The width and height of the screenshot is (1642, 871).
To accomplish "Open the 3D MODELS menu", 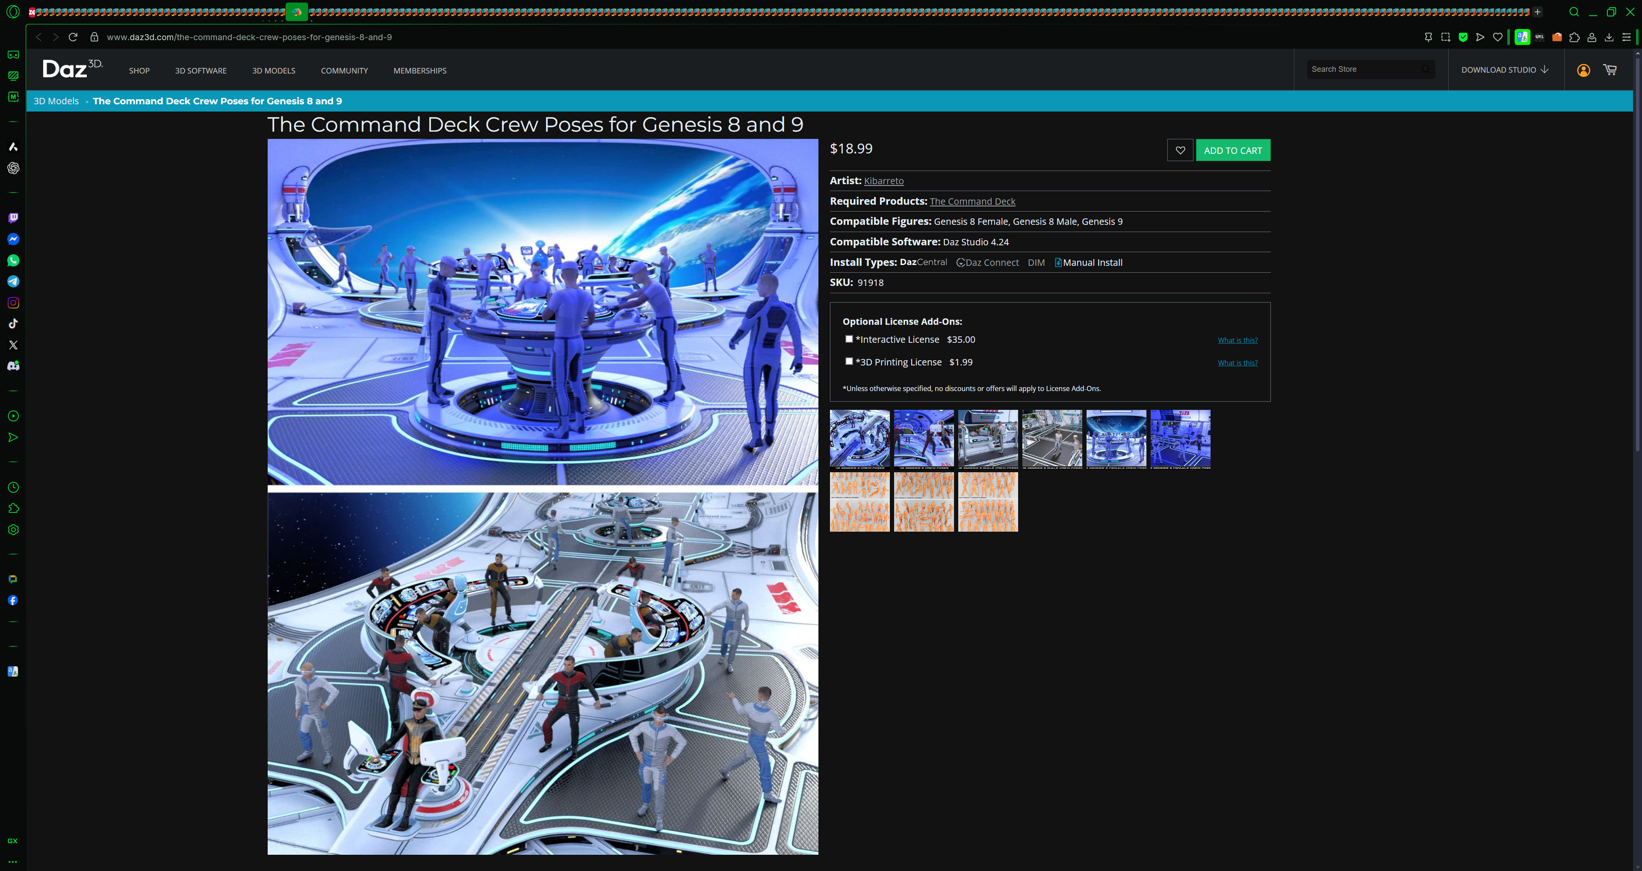I will pos(274,71).
